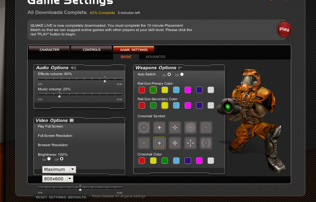Choose the faint circle dot crosshair
This screenshot has width=316, height=202.
tap(206, 128)
